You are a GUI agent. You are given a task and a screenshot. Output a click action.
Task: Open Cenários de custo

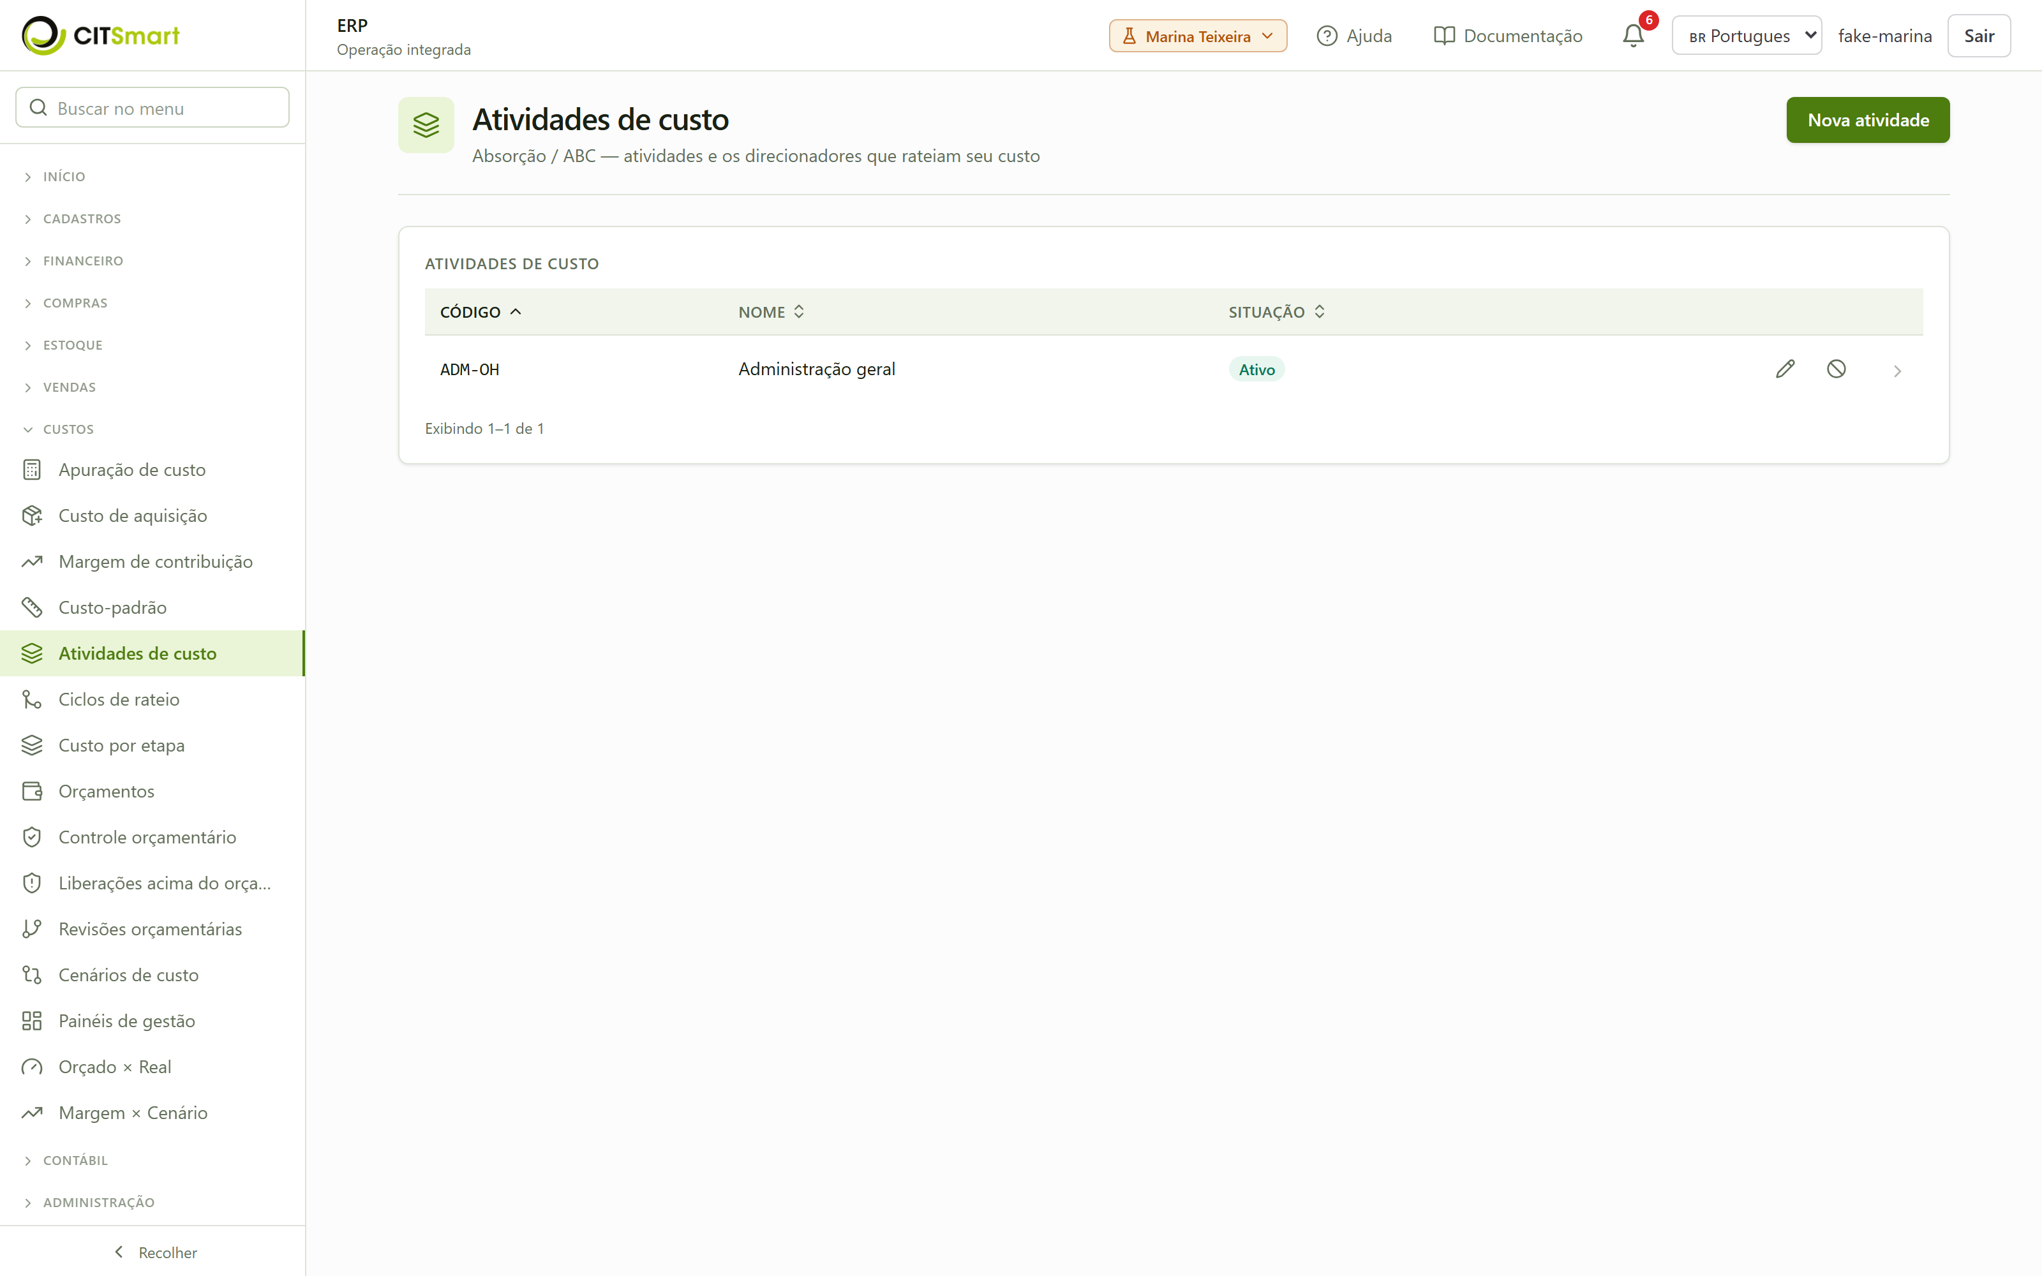coord(153,975)
